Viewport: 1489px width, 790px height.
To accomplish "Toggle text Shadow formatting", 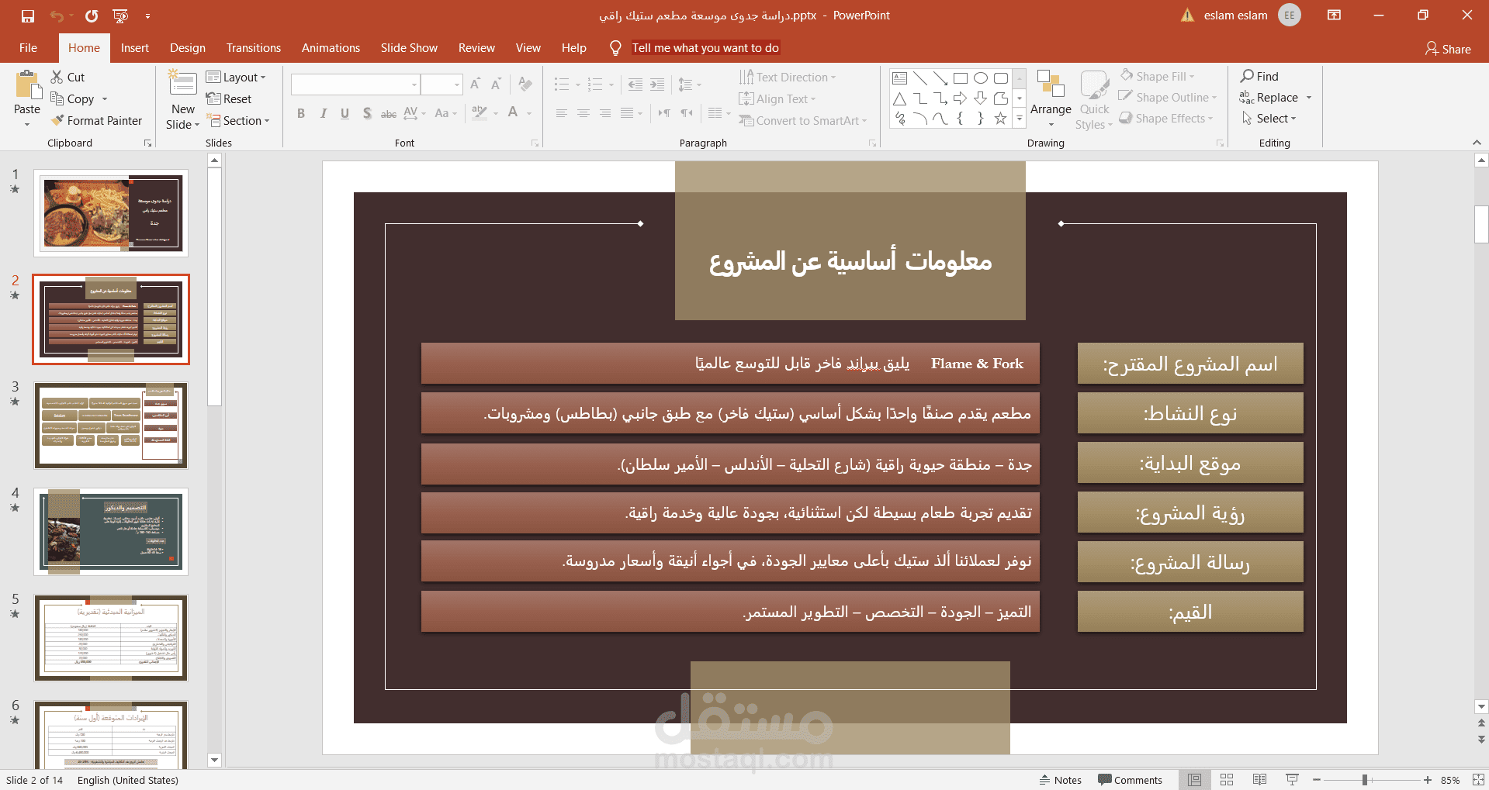I will pyautogui.click(x=366, y=113).
